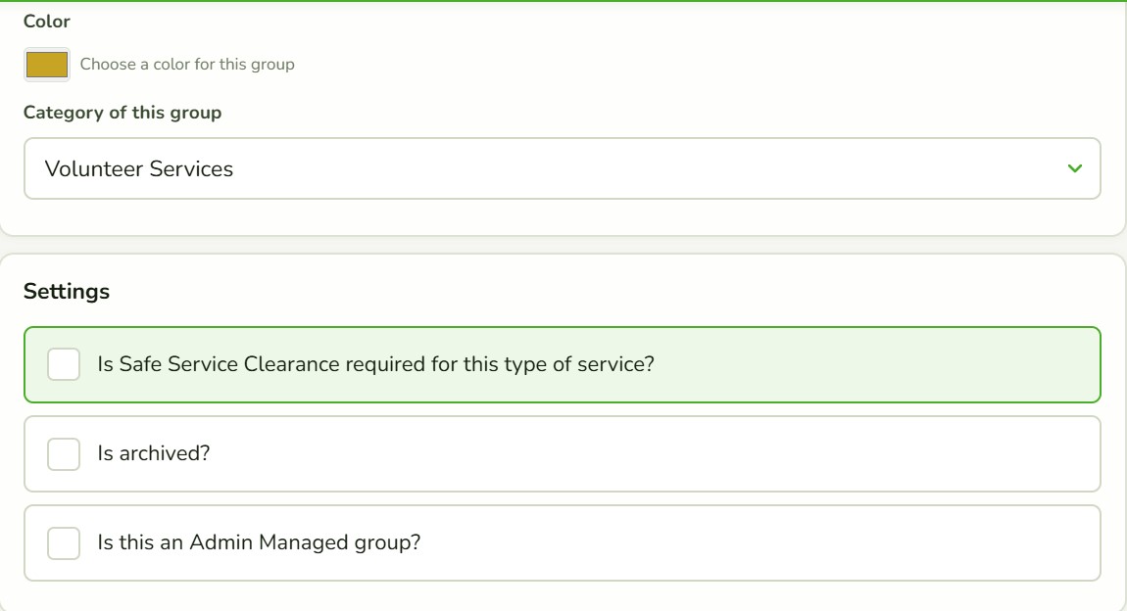This screenshot has width=1127, height=611.
Task: Click the "Choose a color for this group" text
Action: tap(187, 65)
